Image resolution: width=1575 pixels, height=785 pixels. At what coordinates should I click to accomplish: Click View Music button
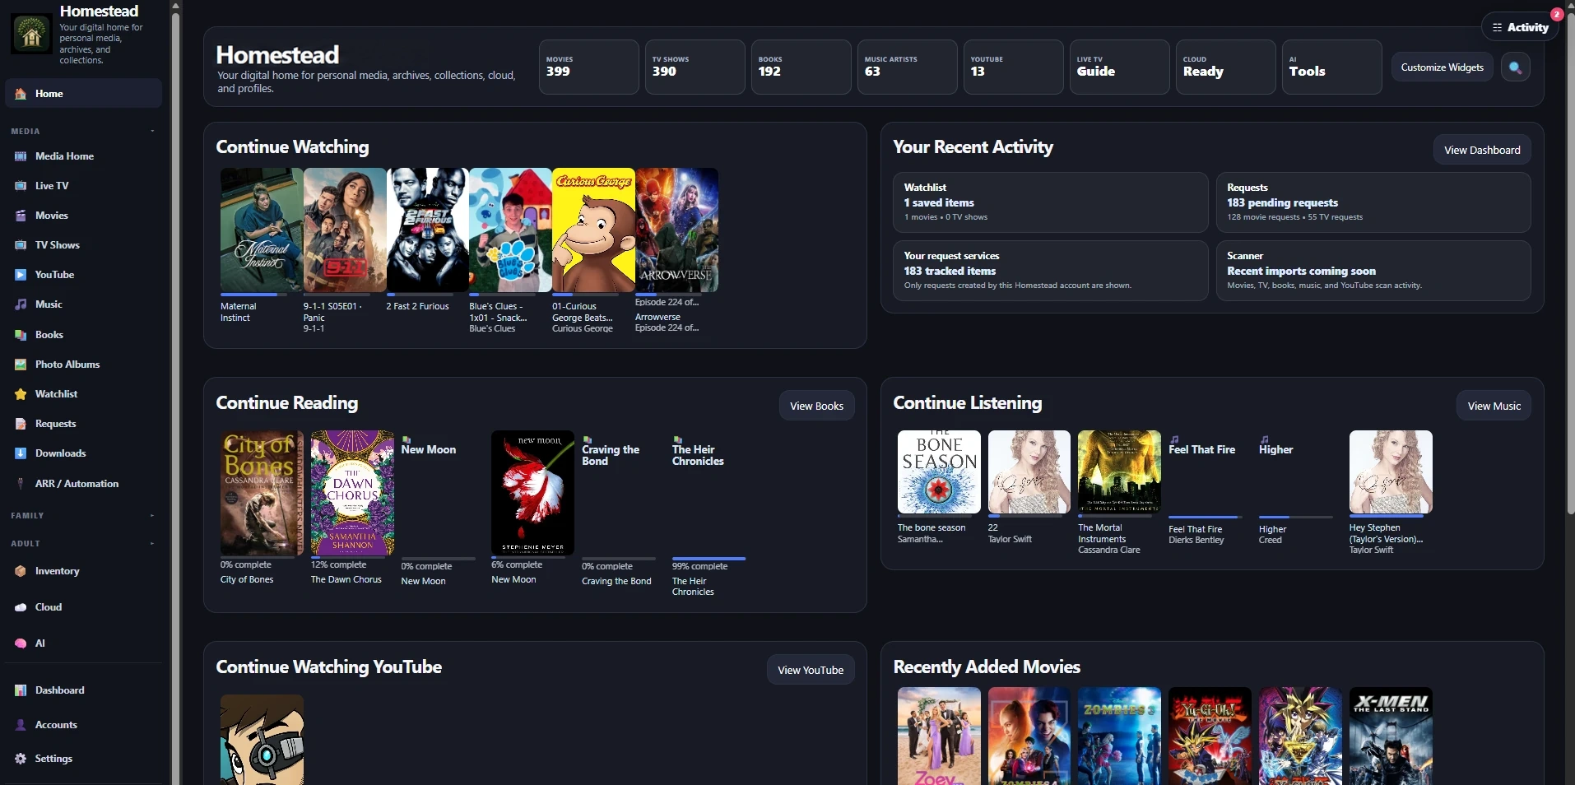(x=1494, y=406)
